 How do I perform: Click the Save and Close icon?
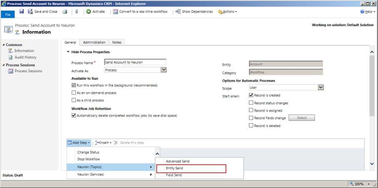coord(30,12)
